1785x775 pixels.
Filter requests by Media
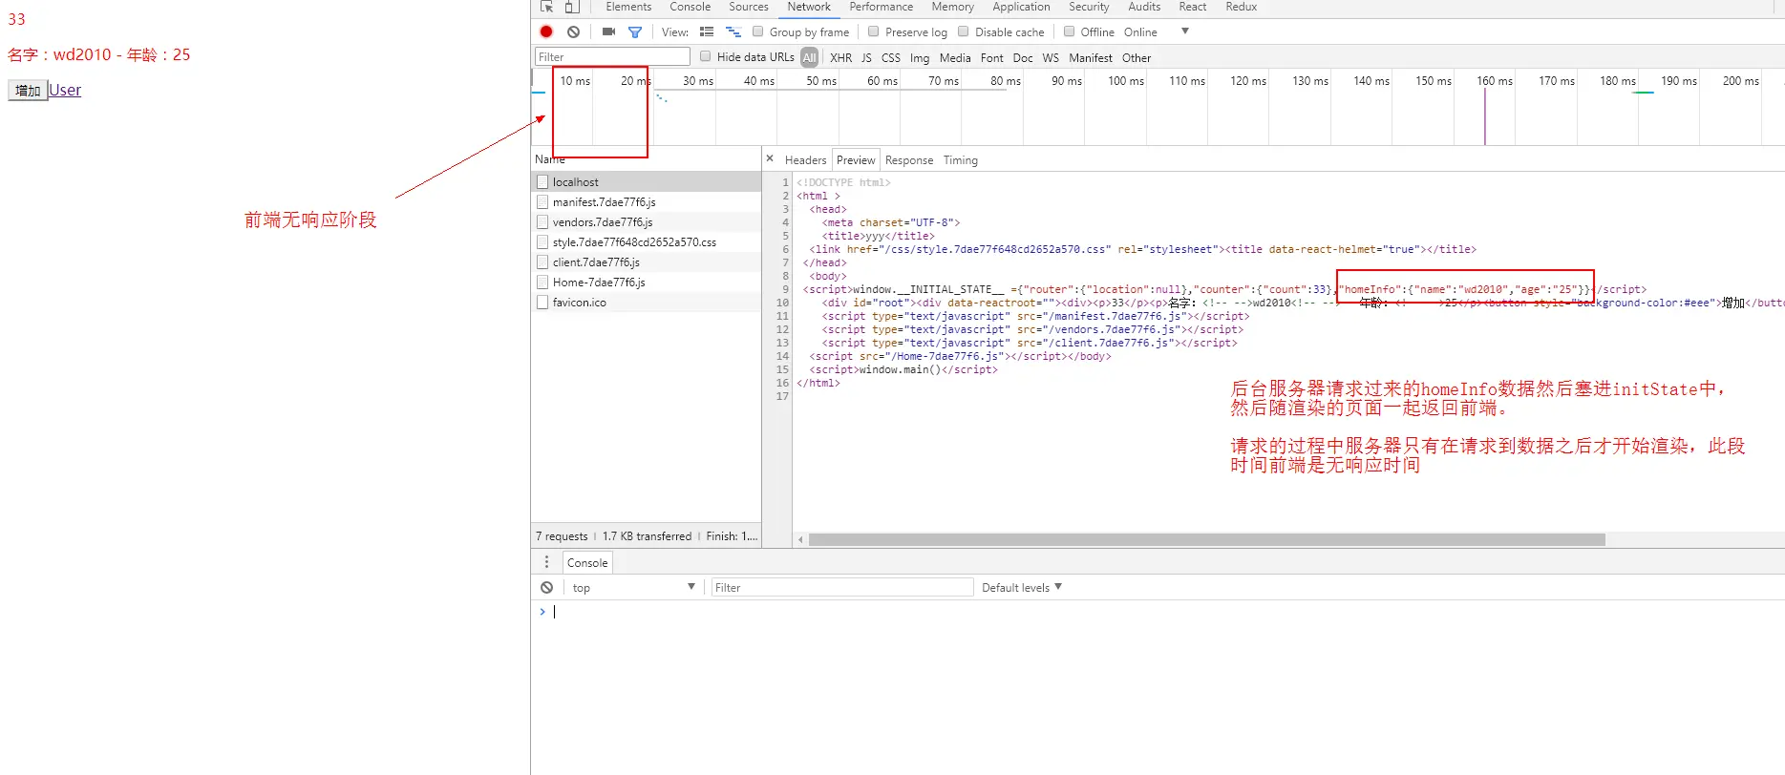click(955, 57)
